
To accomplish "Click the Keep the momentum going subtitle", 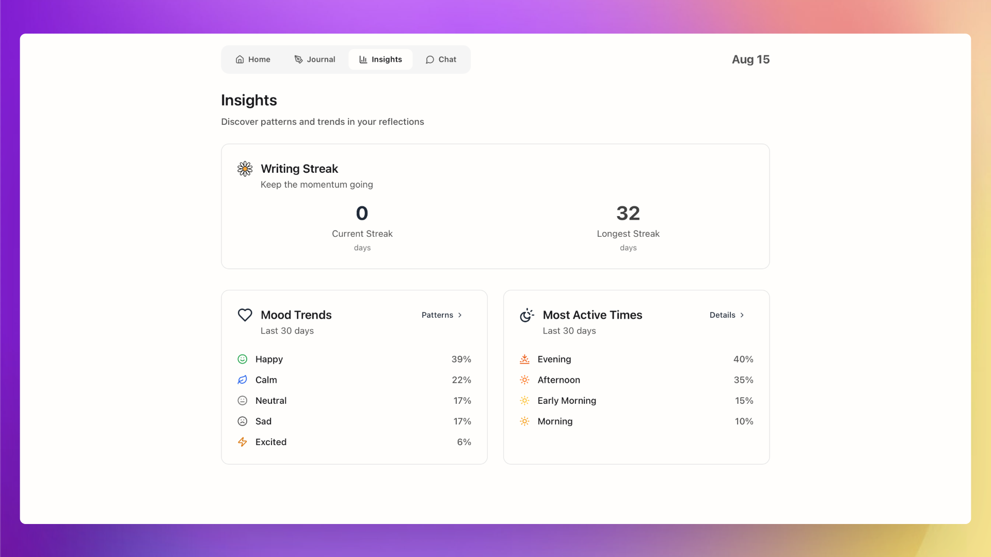I will coord(316,185).
